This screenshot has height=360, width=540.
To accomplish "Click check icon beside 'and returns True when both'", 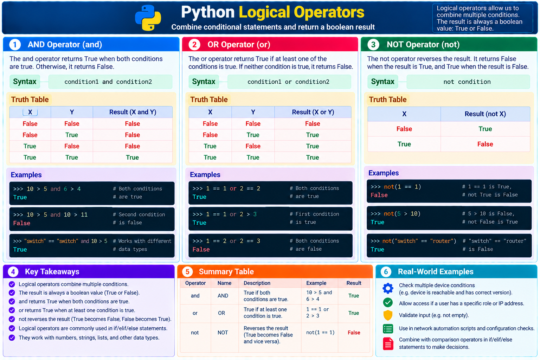I will (12, 301).
